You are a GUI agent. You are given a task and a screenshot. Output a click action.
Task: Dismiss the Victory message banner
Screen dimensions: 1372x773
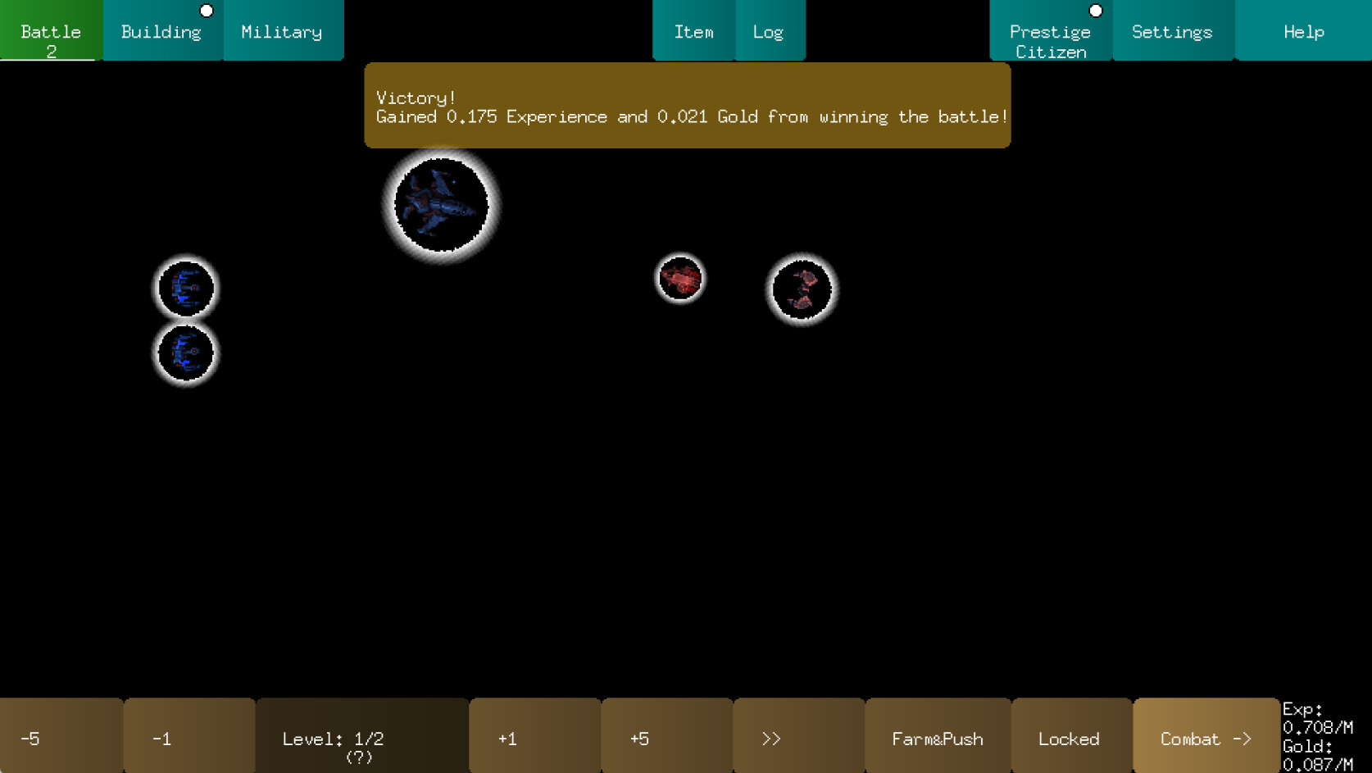pyautogui.click(x=688, y=106)
